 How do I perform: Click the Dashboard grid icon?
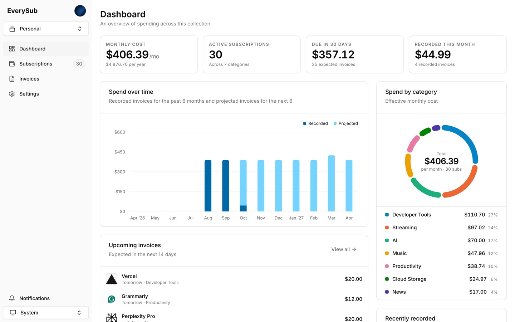click(12, 49)
